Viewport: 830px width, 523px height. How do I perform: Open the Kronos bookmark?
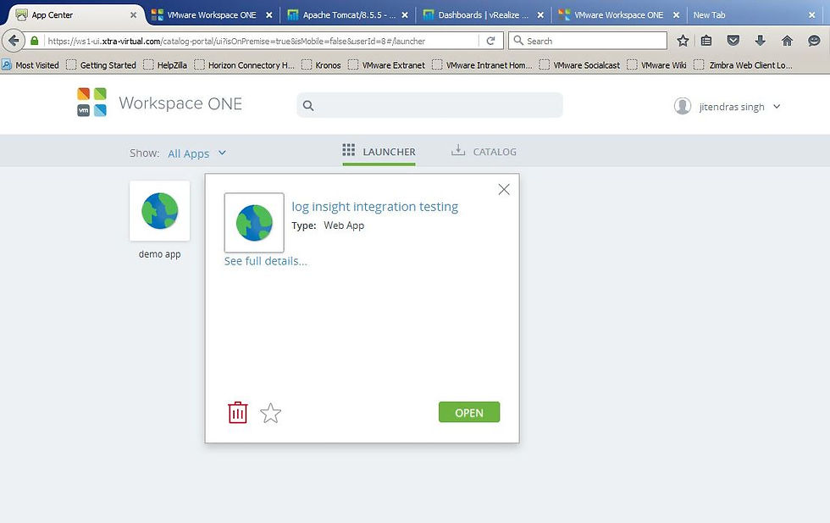point(321,65)
